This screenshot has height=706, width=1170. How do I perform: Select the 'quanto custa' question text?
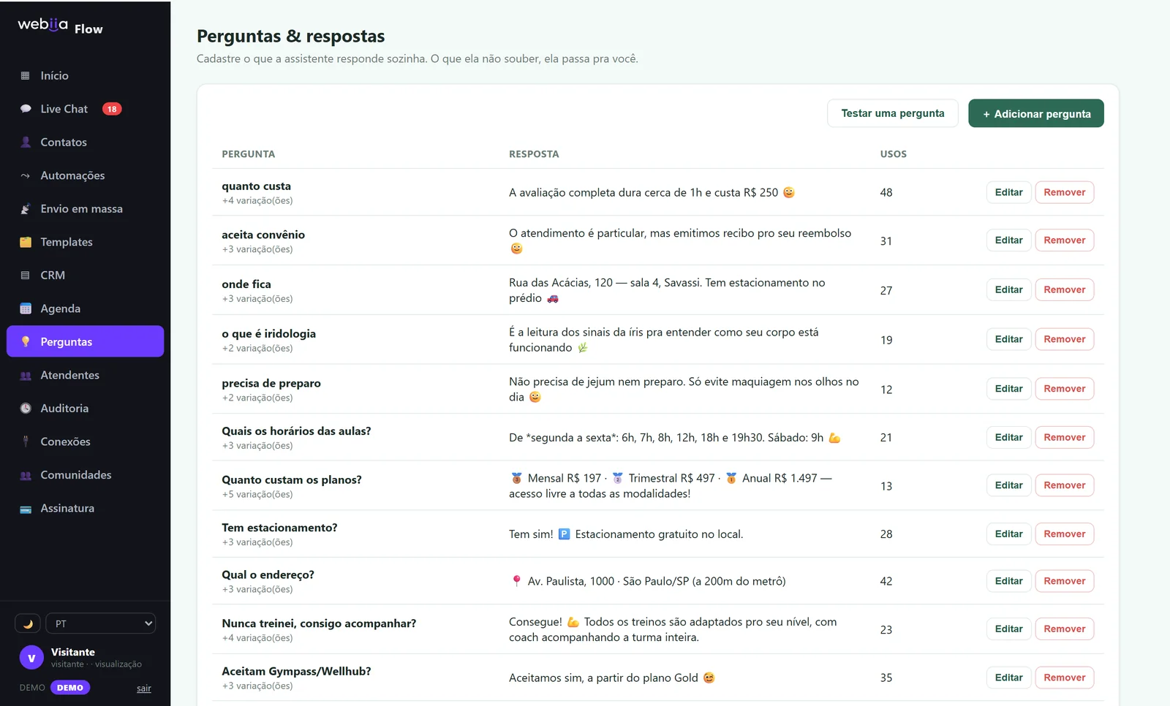click(x=256, y=186)
